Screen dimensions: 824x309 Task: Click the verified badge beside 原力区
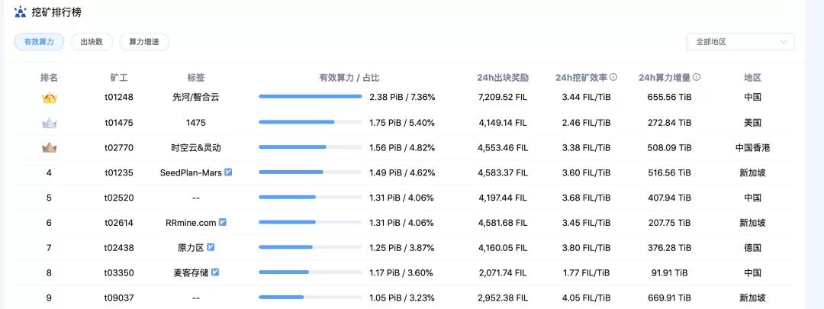211,247
